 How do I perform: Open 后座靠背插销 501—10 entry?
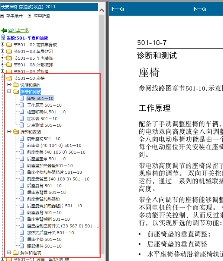click(x=48, y=219)
